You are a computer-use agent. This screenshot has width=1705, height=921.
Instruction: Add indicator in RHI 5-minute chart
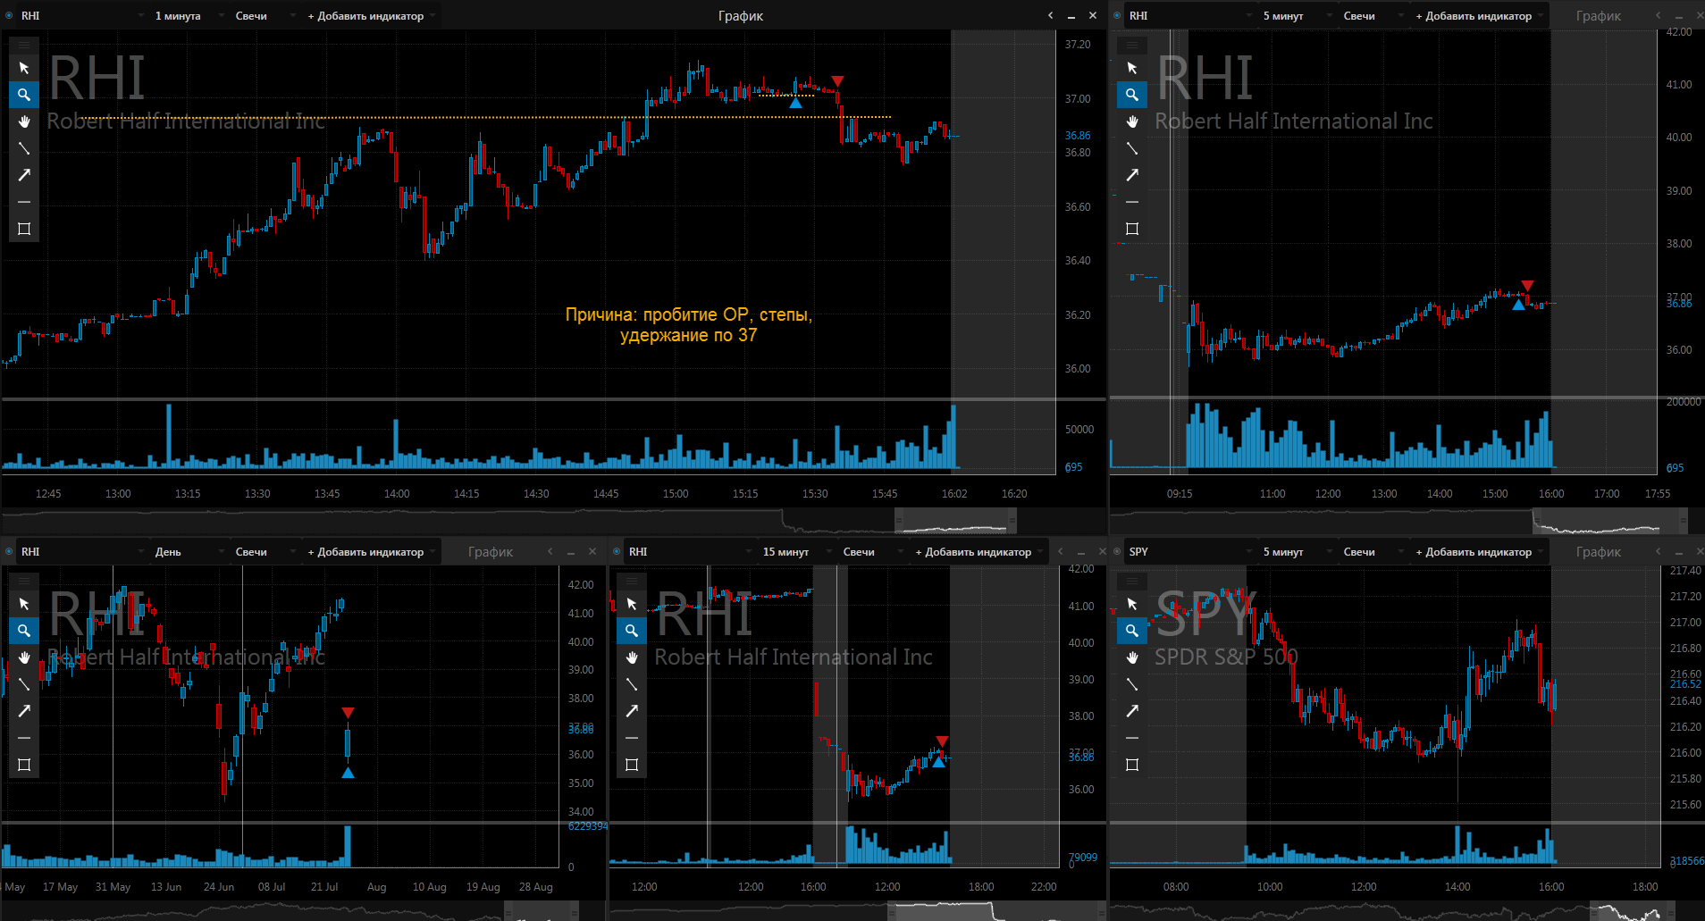[x=1479, y=16]
